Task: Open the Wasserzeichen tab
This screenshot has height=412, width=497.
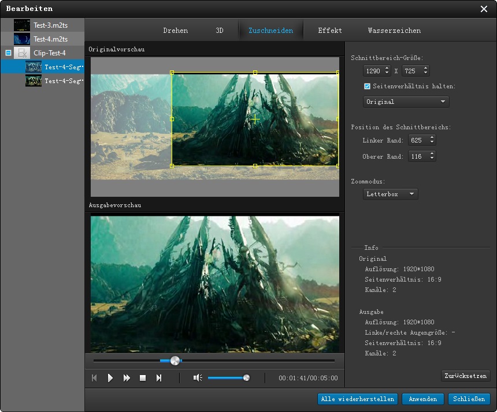Action: click(394, 31)
